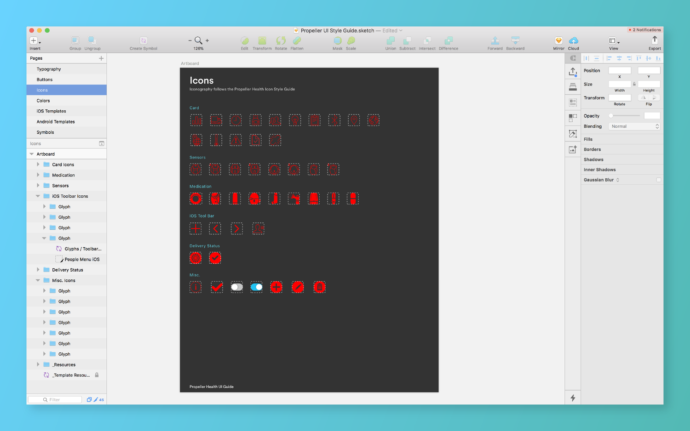Toggle the white off switch in Misc icons
Viewport: 690px width, 431px height.
click(237, 287)
